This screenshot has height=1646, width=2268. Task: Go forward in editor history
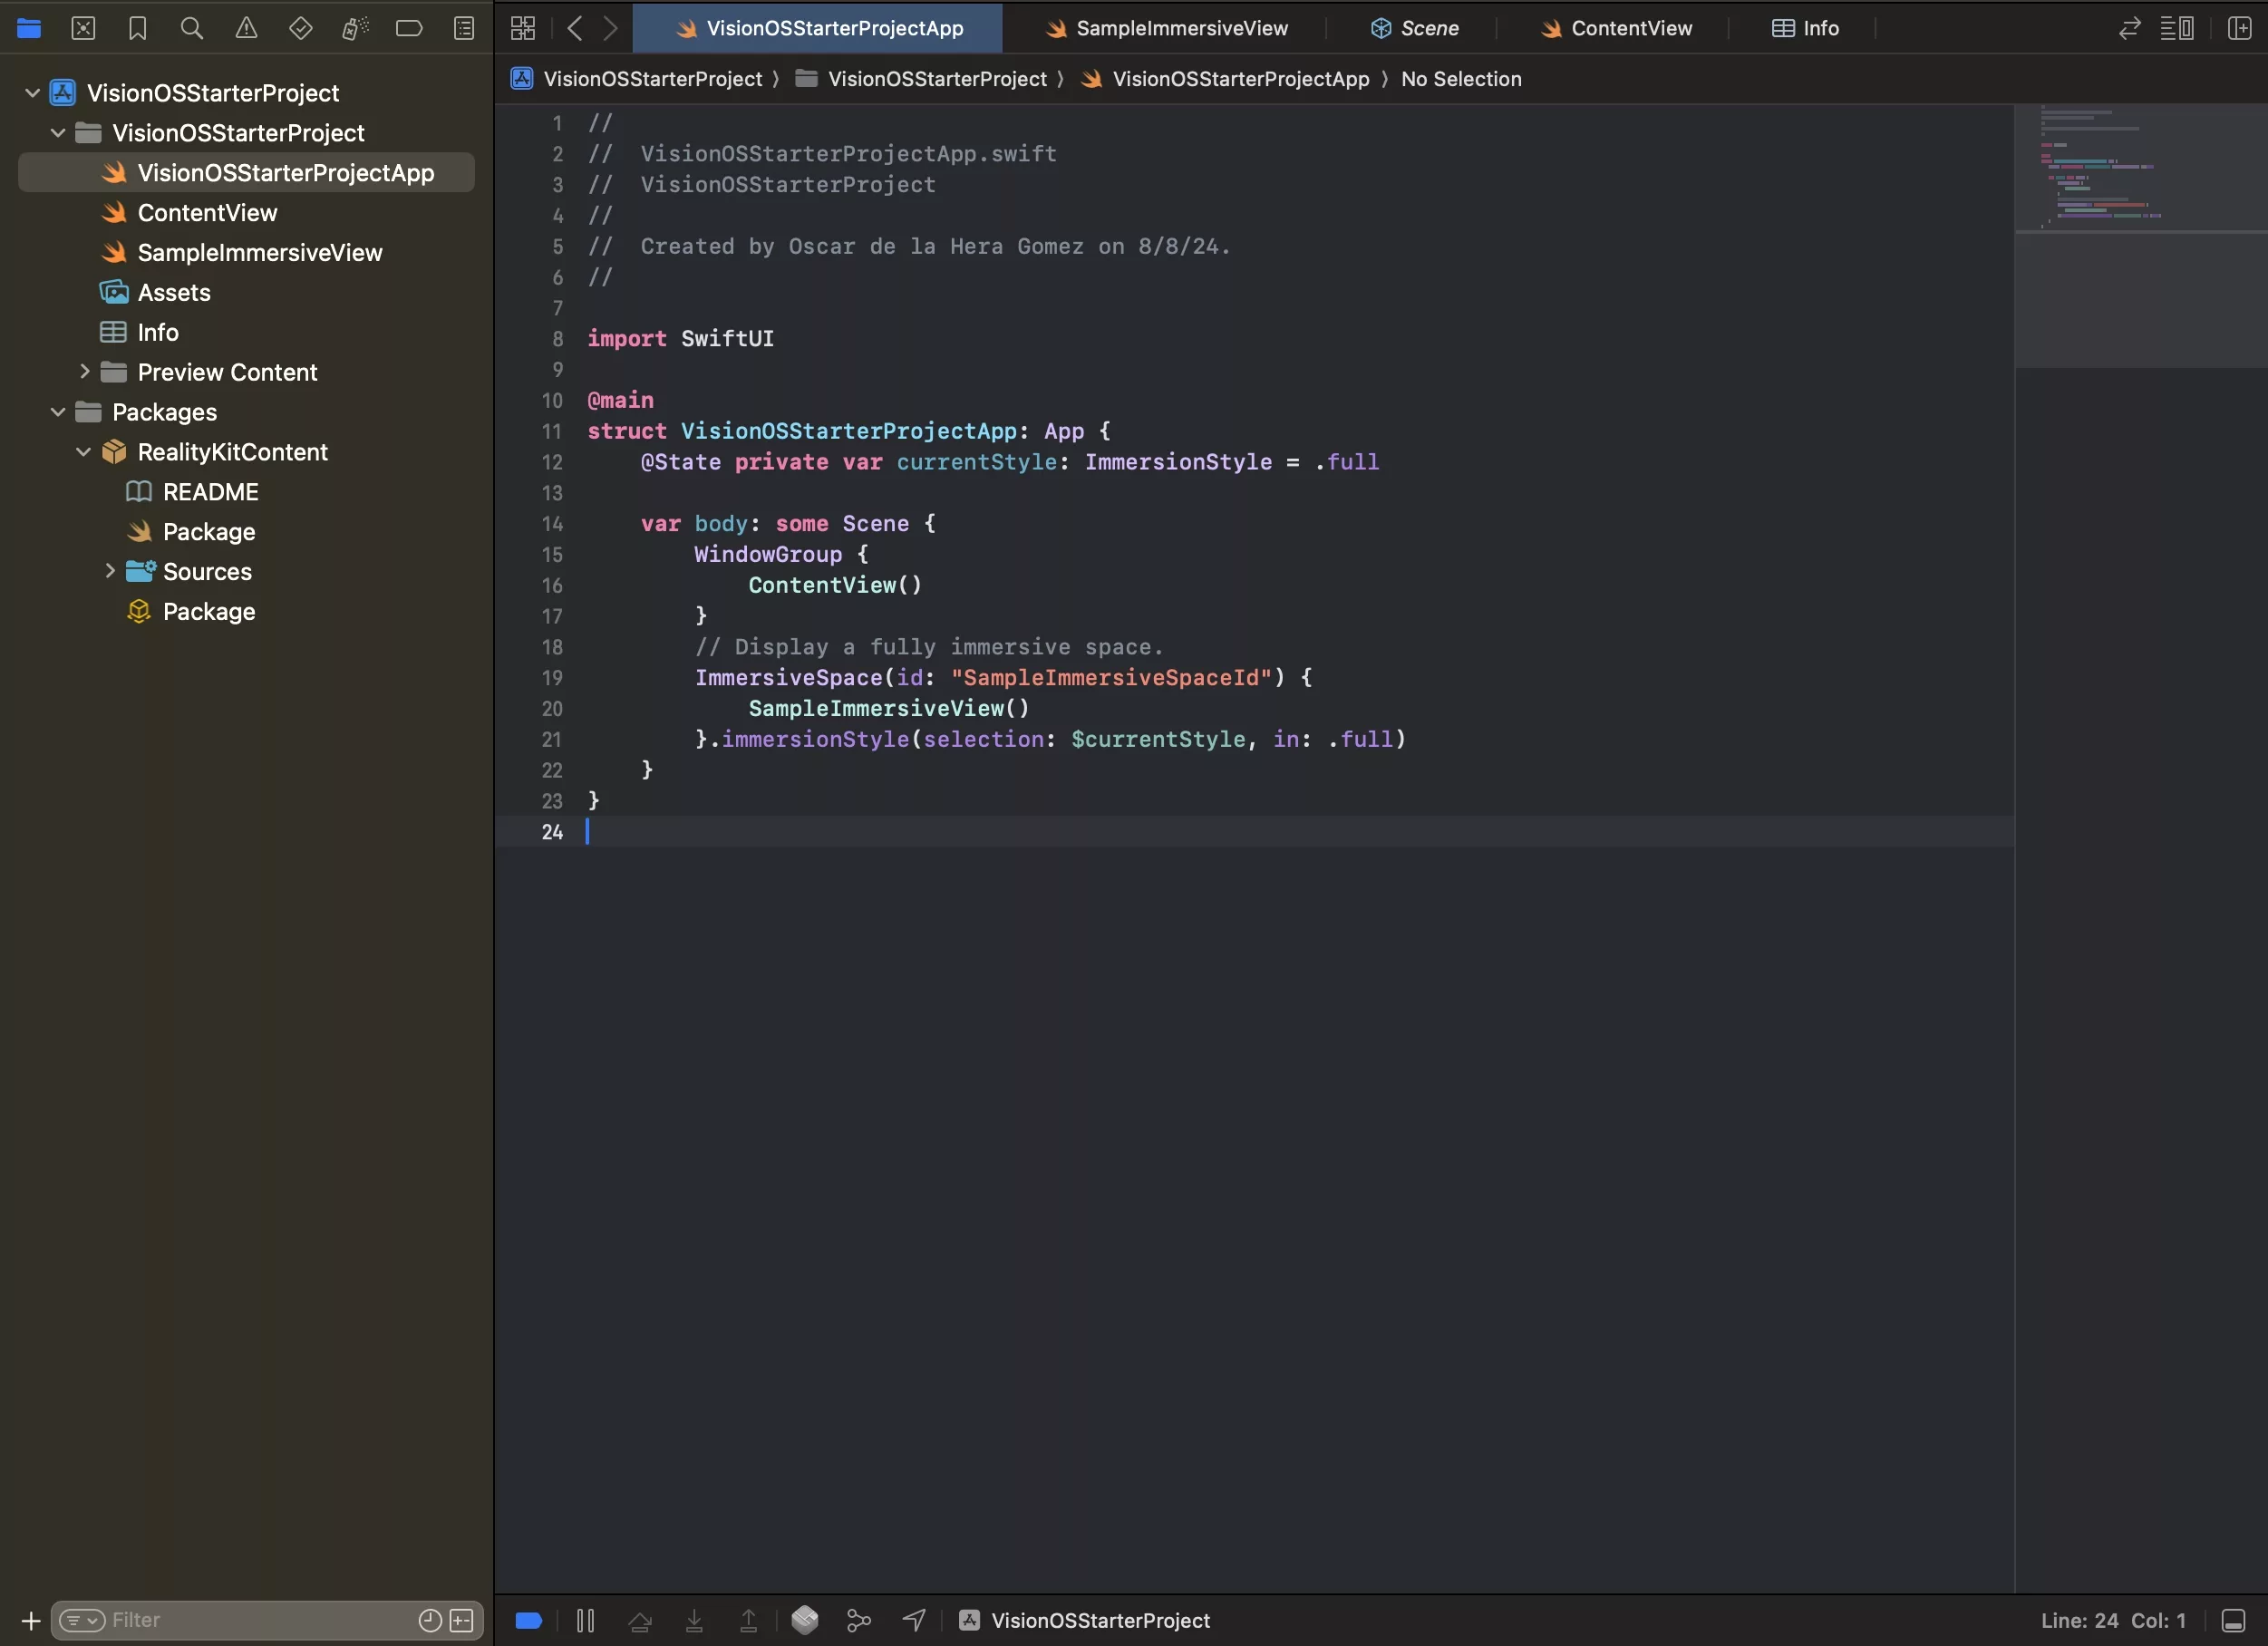[x=610, y=28]
